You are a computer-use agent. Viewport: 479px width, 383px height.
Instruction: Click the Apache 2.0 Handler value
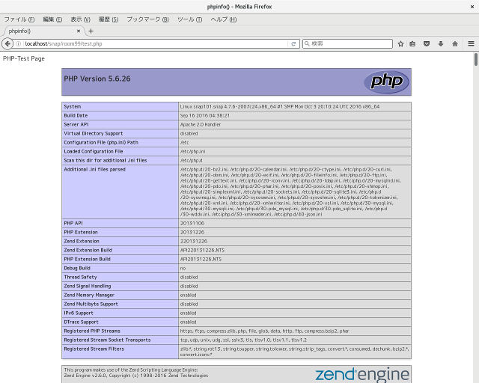(201, 125)
